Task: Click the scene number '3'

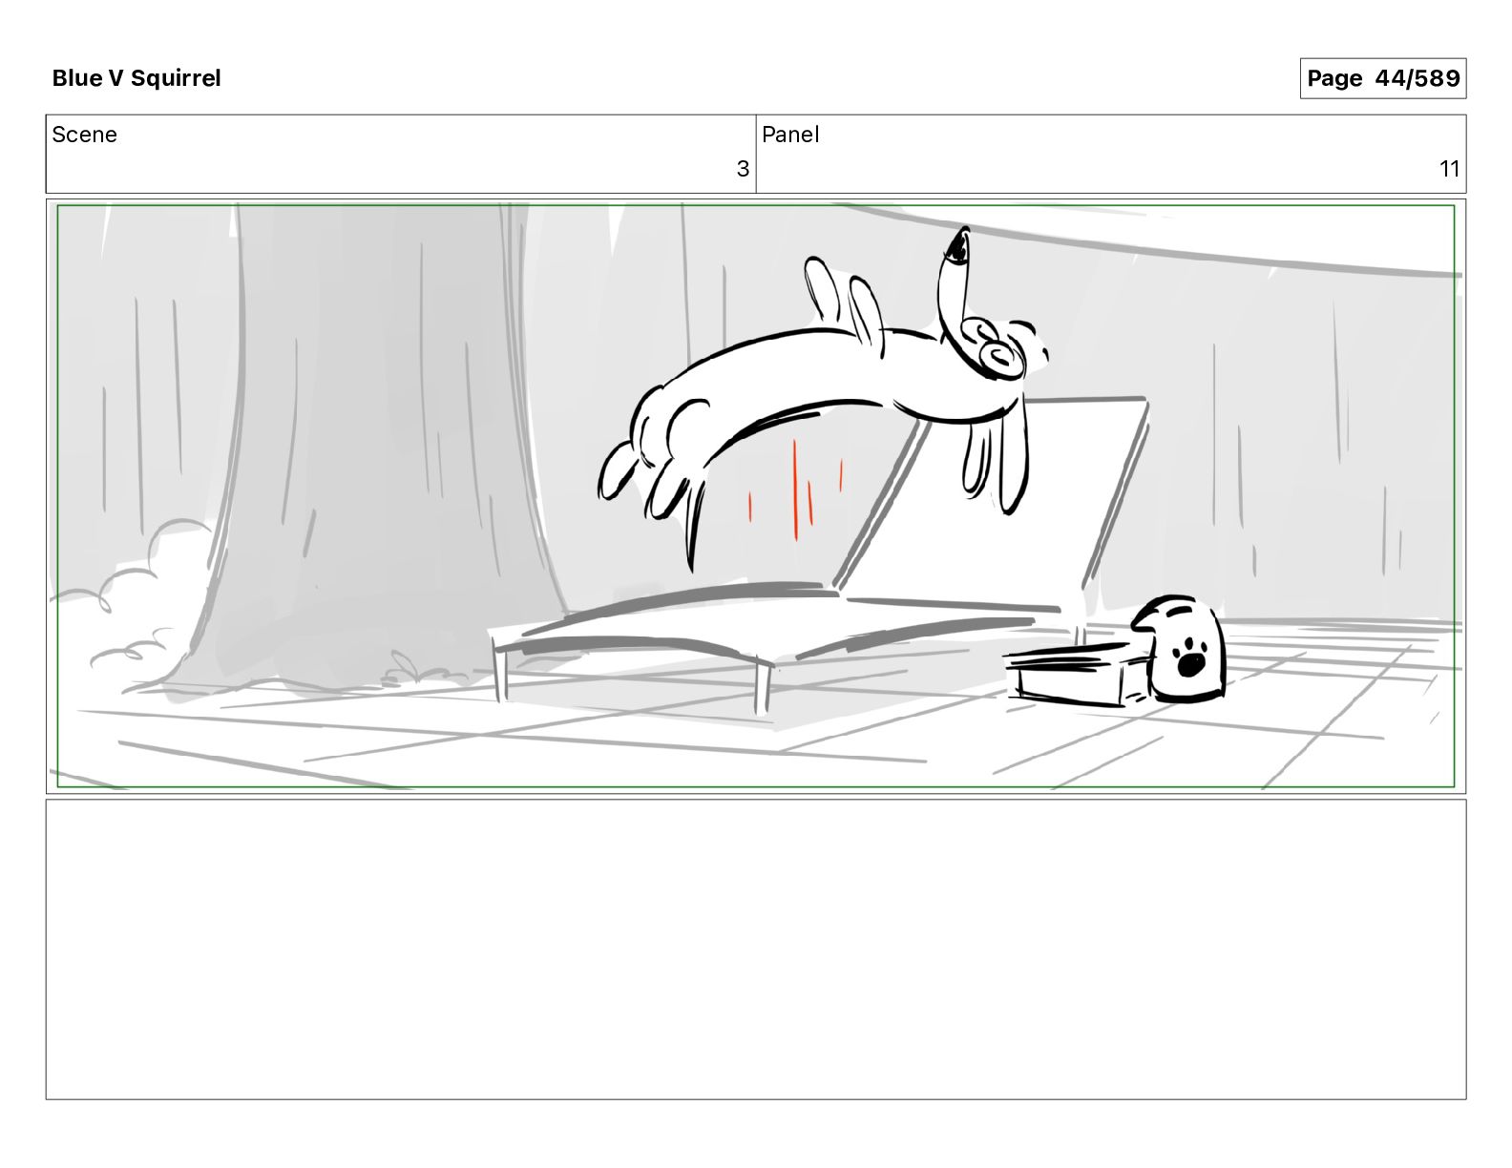Action: (743, 169)
